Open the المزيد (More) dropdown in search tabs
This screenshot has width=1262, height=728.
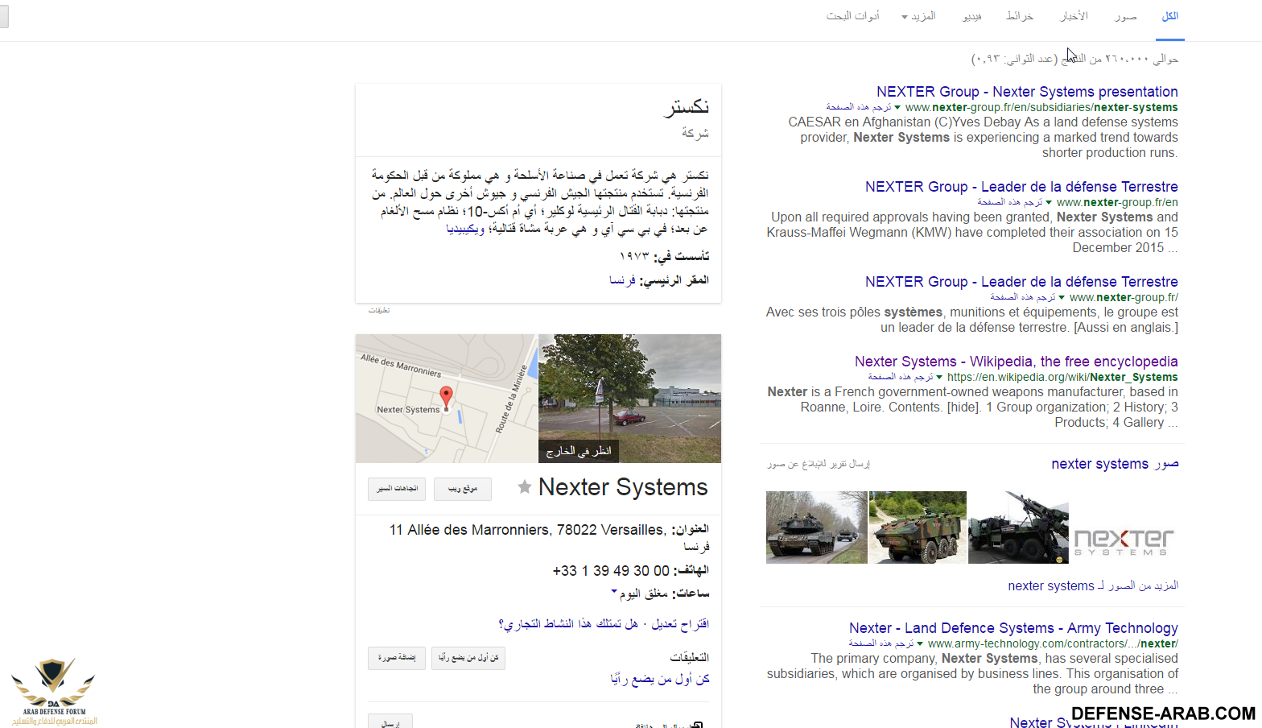[918, 16]
